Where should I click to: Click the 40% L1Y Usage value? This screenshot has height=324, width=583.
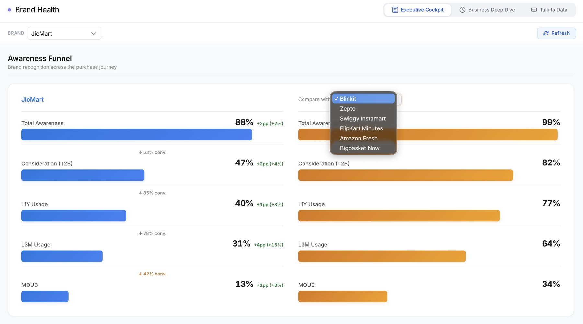point(244,203)
